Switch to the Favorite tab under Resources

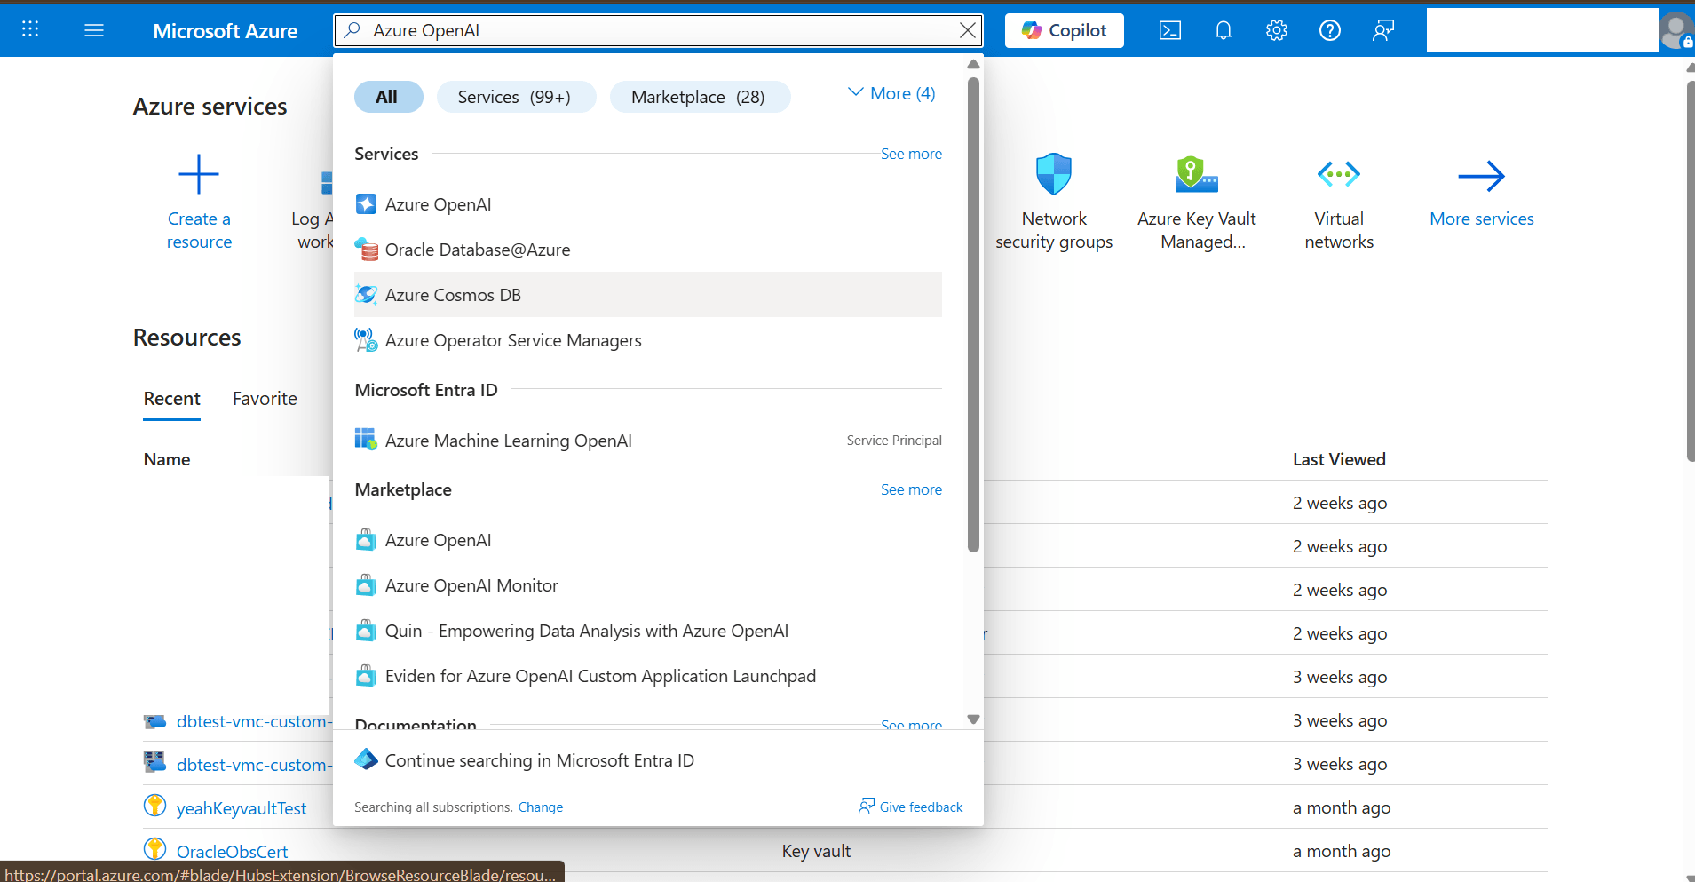tap(264, 398)
